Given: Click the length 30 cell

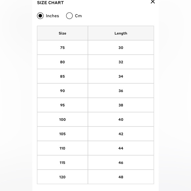Looking at the screenshot, I should (121, 47).
